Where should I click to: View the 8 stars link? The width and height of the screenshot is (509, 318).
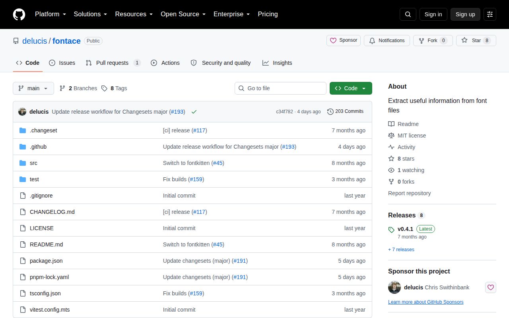coord(401,159)
